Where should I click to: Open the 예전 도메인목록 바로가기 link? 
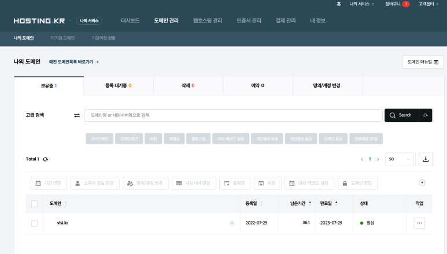74,62
